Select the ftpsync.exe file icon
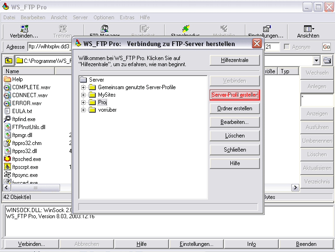This screenshot has width=335, height=252. pyautogui.click(x=7, y=175)
